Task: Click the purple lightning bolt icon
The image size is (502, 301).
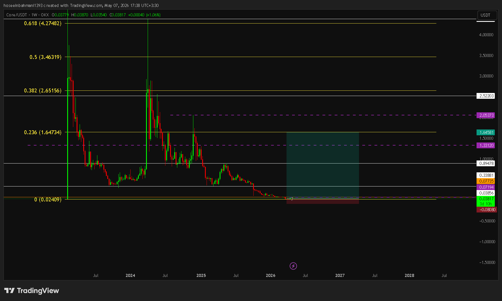Action: tap(293, 266)
